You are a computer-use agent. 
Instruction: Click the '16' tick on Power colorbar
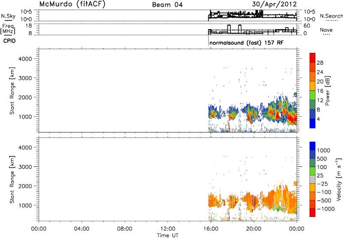pyautogui.click(x=320, y=91)
